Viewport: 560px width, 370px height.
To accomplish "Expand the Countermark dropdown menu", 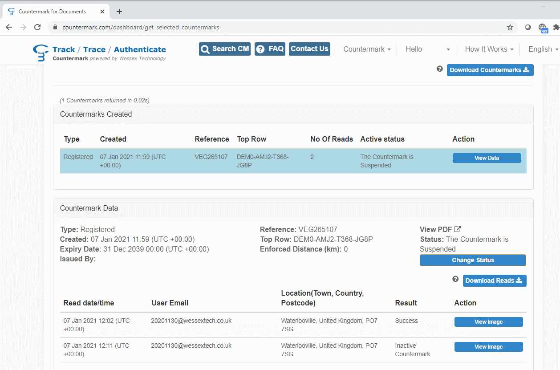I will click(x=367, y=49).
